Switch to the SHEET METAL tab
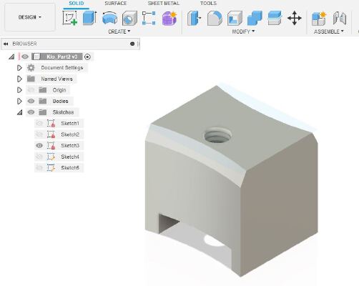 click(164, 4)
